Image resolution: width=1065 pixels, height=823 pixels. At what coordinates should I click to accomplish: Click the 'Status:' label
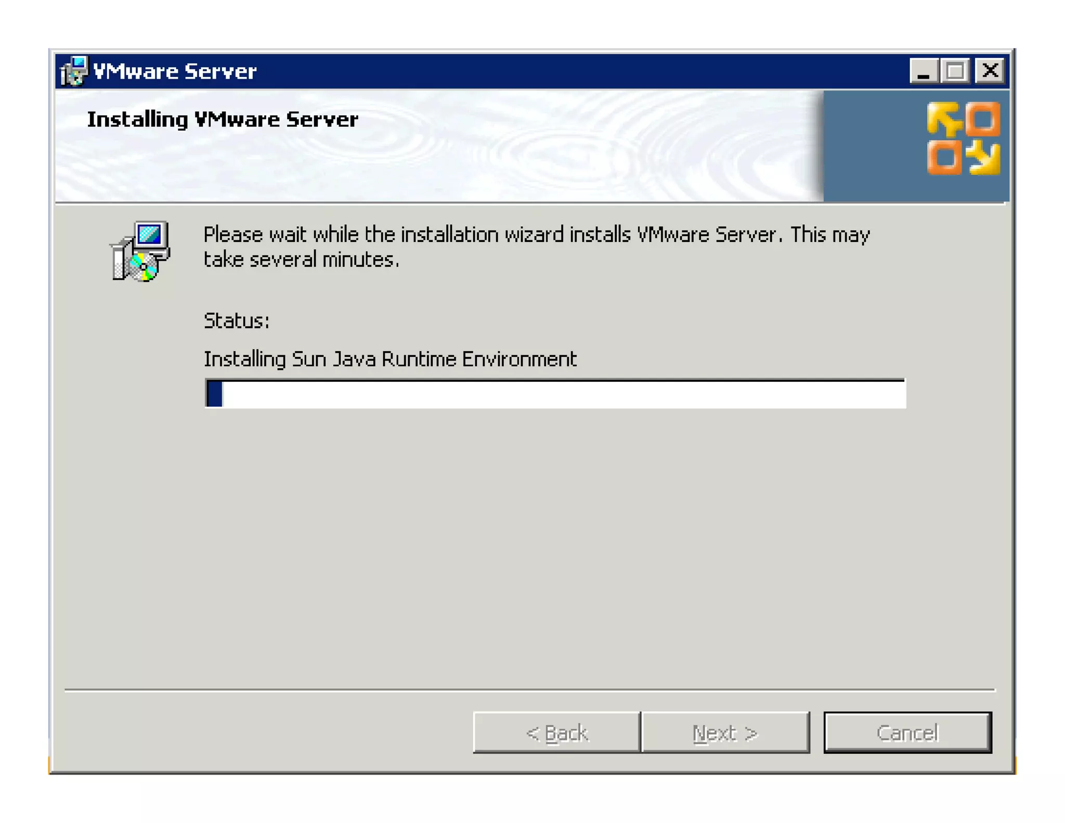tap(237, 320)
